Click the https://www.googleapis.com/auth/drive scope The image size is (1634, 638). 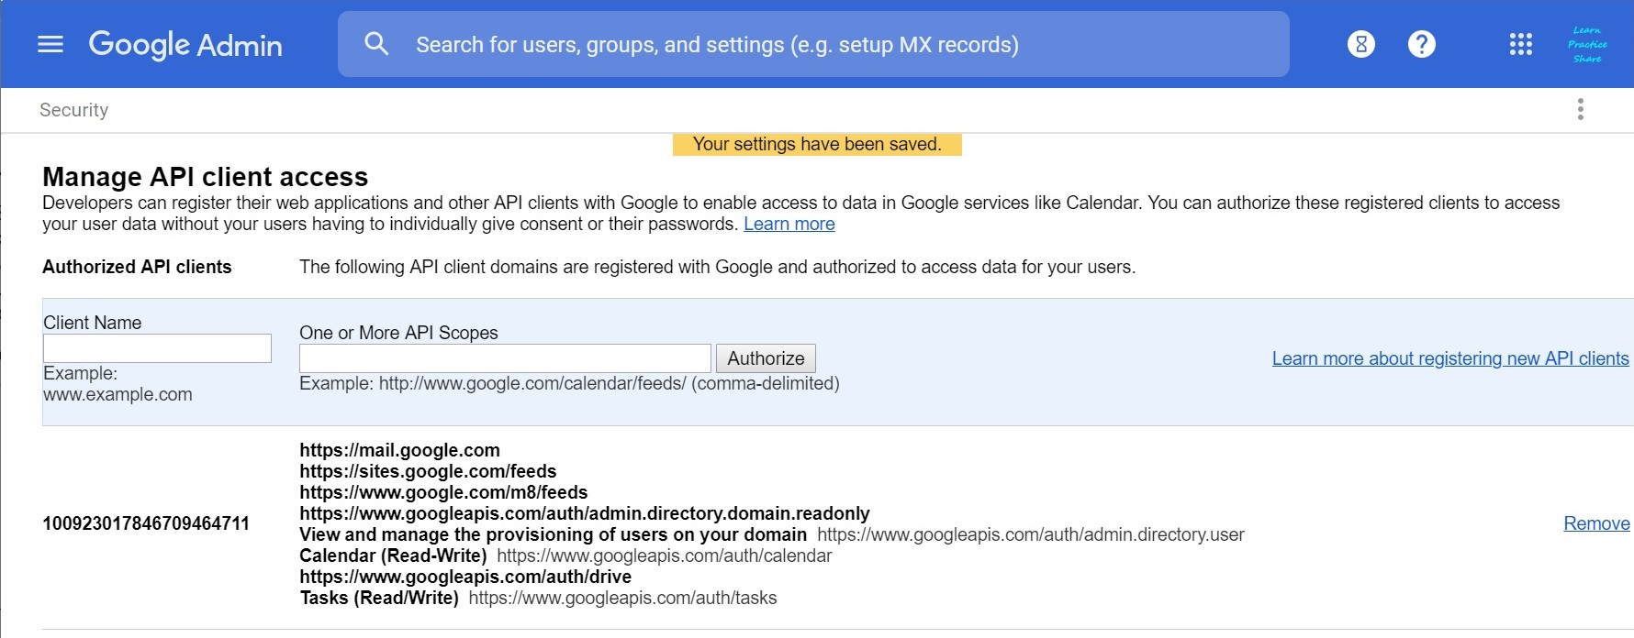tap(465, 577)
